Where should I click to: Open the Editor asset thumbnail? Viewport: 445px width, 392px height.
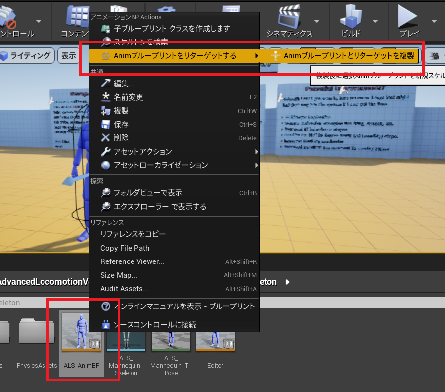tap(216, 342)
